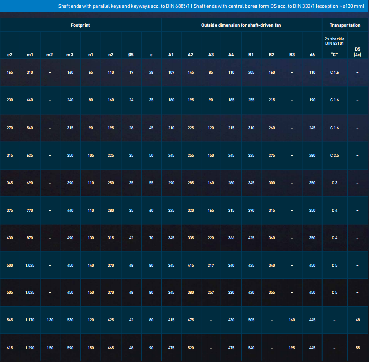Select the m1 value 1.170
The height and width of the screenshot is (362, 369).
click(x=30, y=320)
